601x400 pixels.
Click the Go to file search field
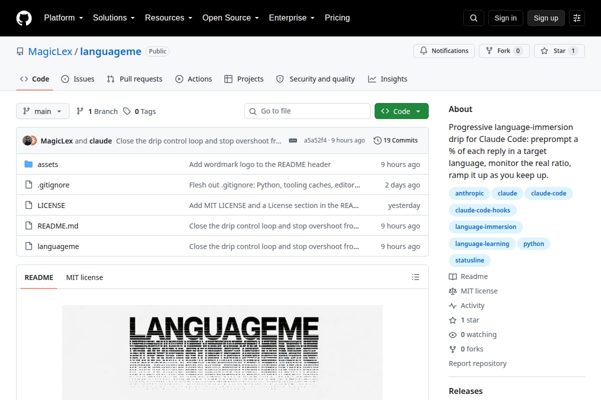[308, 111]
